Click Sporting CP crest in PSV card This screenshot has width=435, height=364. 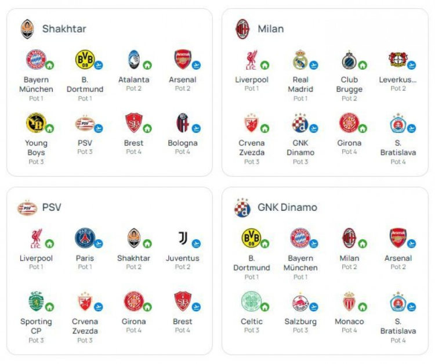click(x=35, y=301)
